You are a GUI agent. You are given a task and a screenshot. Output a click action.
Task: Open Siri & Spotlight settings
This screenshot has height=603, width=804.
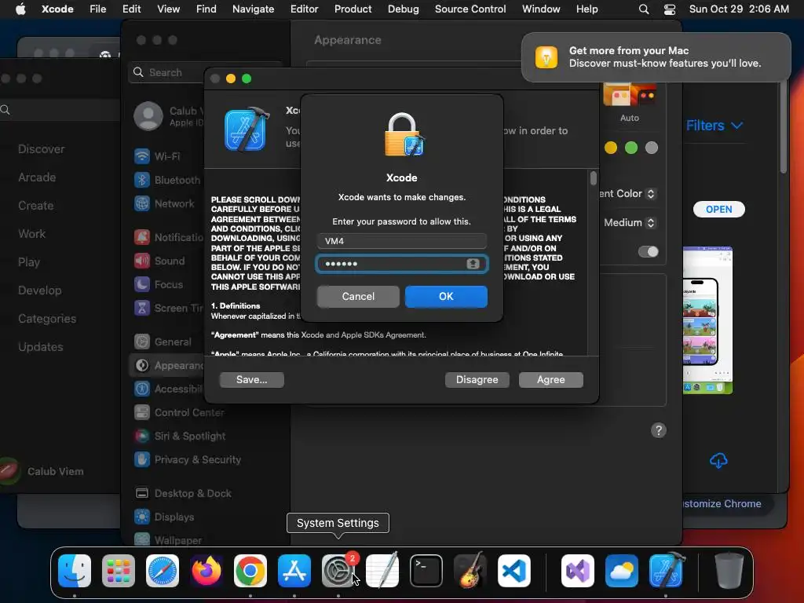[x=180, y=436]
